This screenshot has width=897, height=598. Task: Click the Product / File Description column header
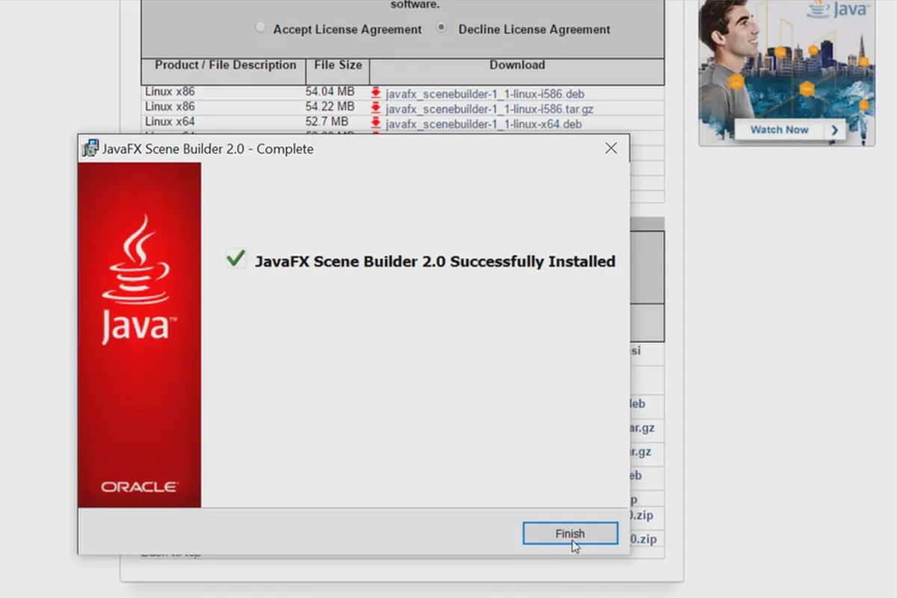[224, 71]
